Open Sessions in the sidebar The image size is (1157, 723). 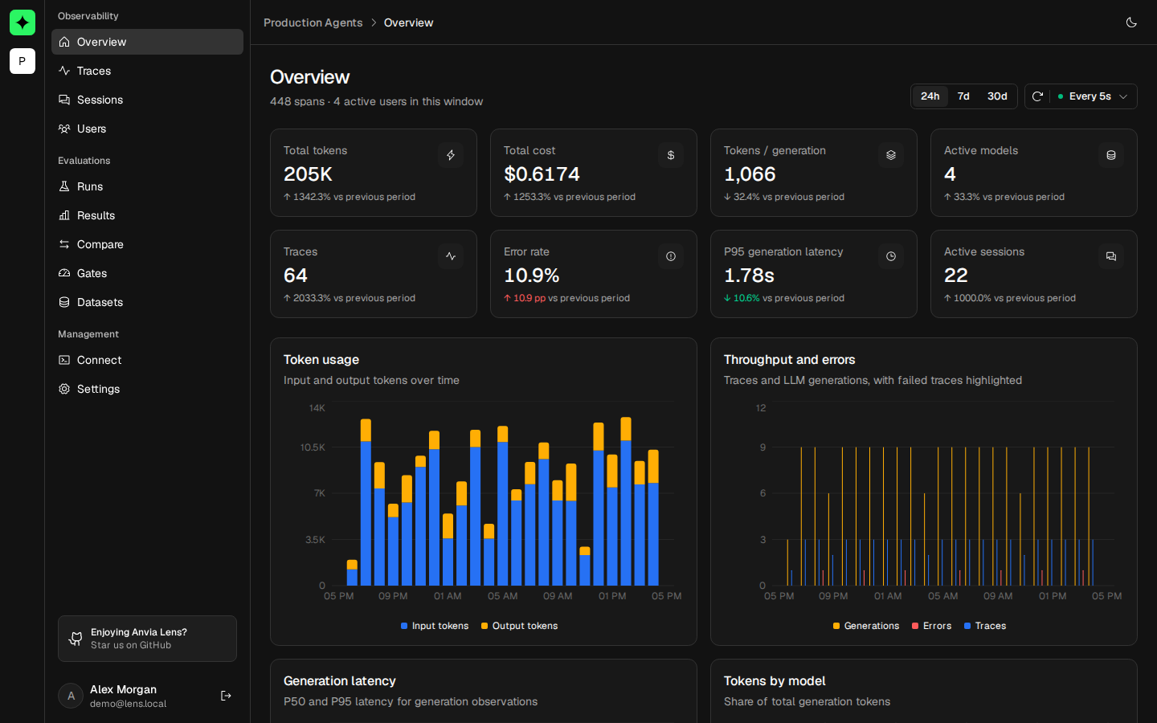point(147,100)
